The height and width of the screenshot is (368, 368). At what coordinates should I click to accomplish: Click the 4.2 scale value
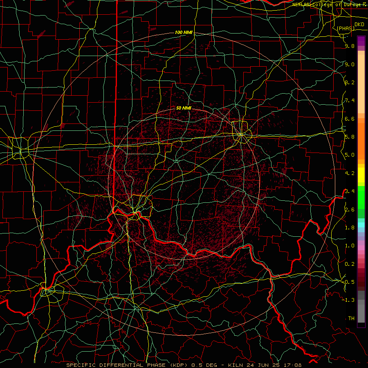(x=350, y=173)
